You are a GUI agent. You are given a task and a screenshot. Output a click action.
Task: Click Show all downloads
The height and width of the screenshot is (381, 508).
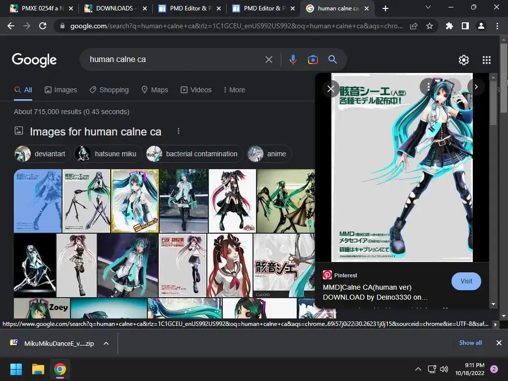click(x=470, y=343)
